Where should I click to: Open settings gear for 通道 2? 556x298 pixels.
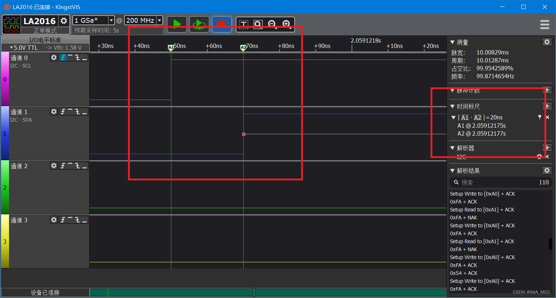(x=54, y=166)
